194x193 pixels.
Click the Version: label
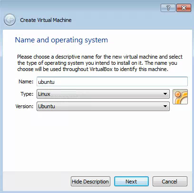(24, 106)
